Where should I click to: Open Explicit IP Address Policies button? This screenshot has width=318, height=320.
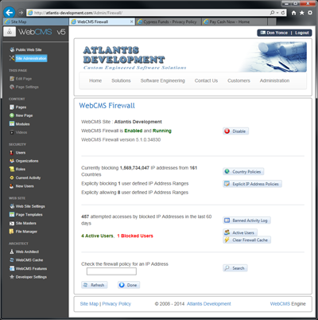[252, 184]
